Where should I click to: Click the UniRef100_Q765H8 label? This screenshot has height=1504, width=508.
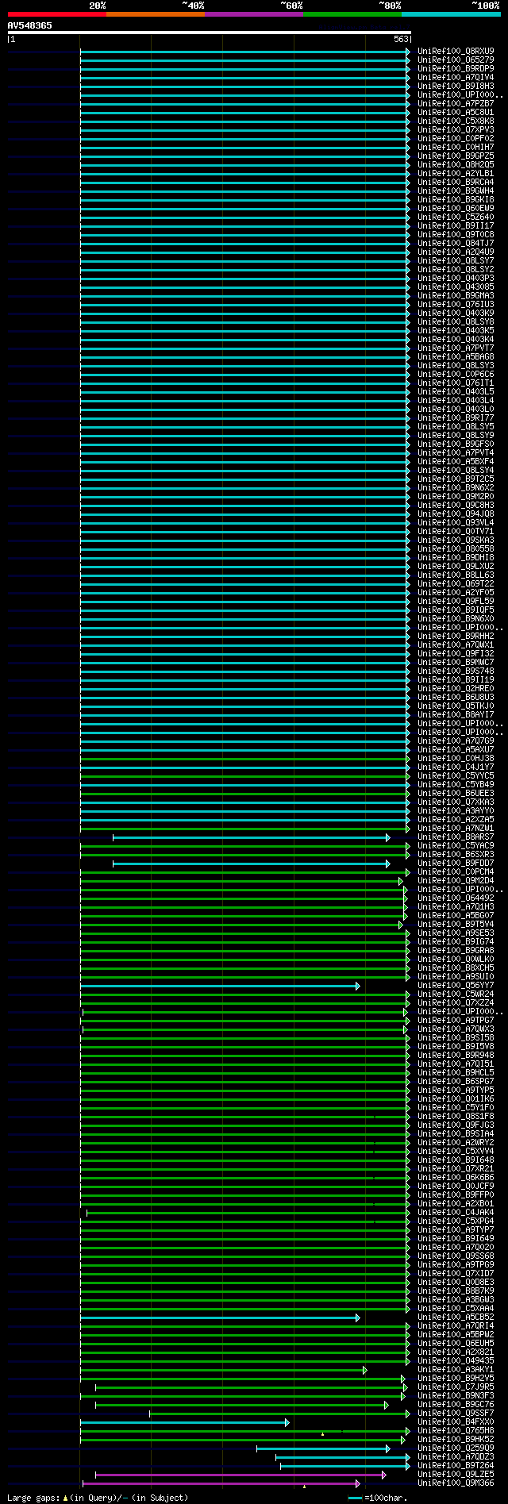click(456, 1430)
